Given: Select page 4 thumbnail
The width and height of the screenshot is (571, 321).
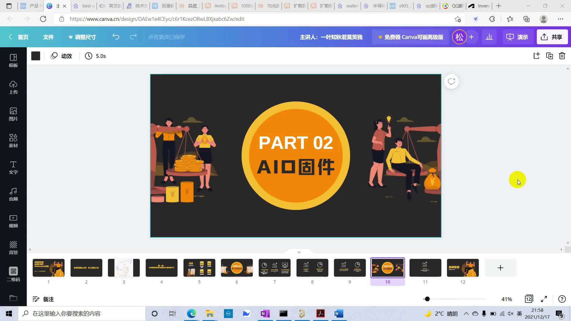Looking at the screenshot, I should coord(161,268).
